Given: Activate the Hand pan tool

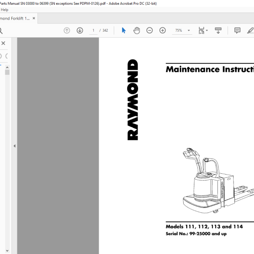Looking at the screenshot, I should click(x=137, y=30).
